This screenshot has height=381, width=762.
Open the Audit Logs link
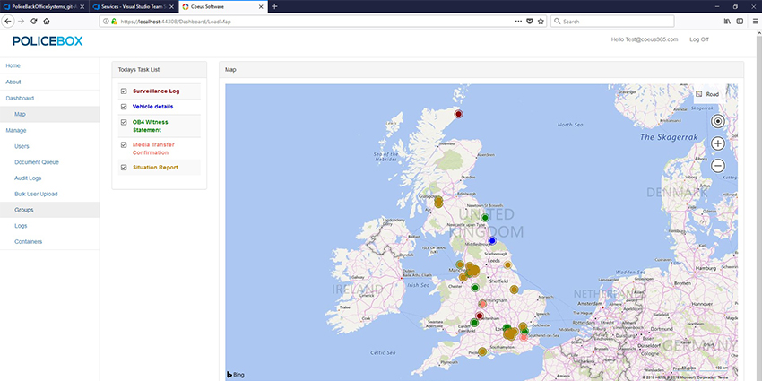tap(29, 178)
